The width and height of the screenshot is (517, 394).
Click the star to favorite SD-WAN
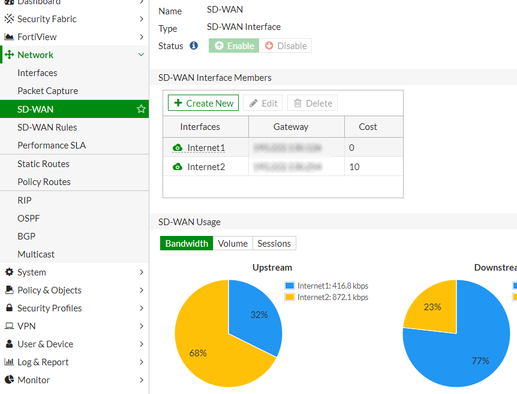(140, 109)
